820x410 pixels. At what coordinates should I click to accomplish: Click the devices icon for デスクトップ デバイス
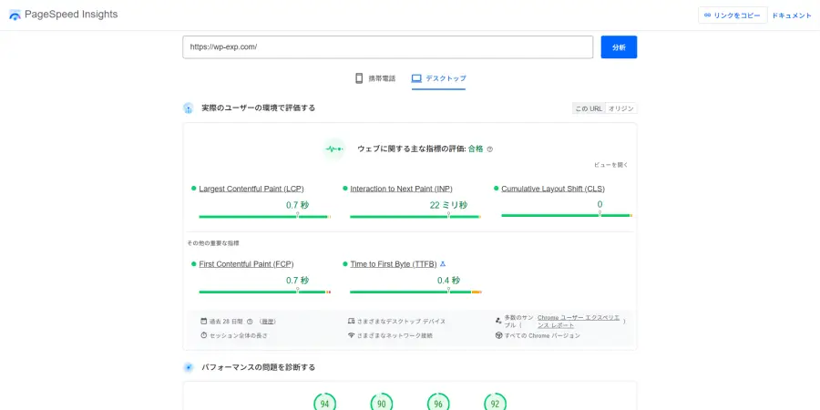click(351, 321)
